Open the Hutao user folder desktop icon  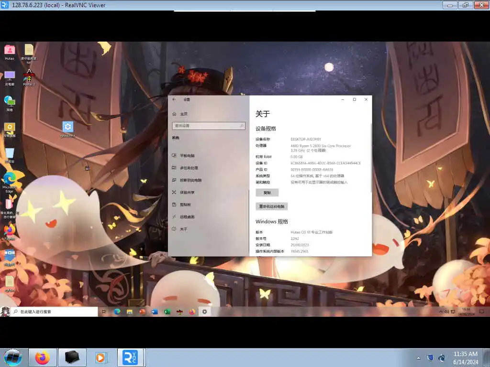click(x=10, y=52)
